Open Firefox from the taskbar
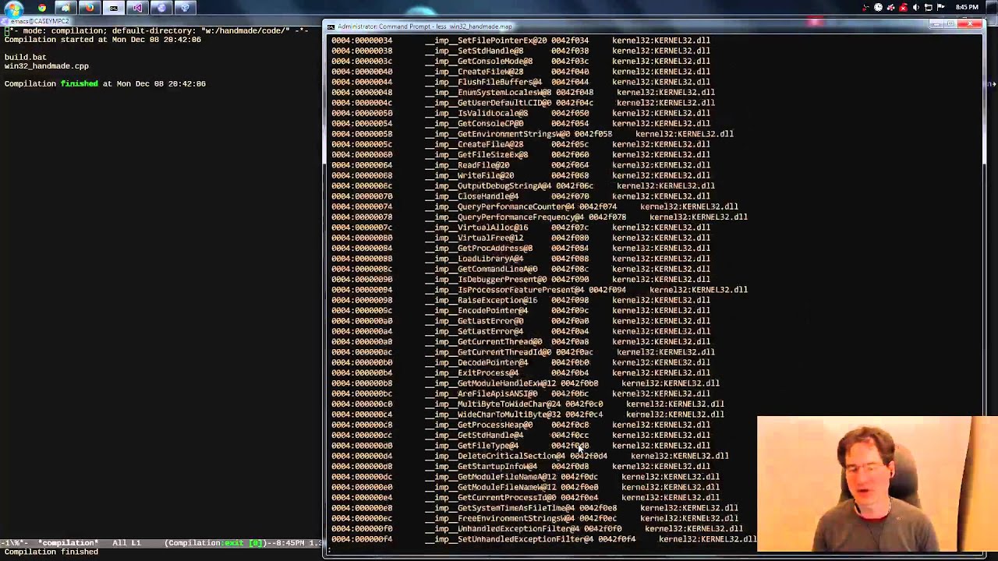Viewport: 998px width, 561px height. point(90,8)
